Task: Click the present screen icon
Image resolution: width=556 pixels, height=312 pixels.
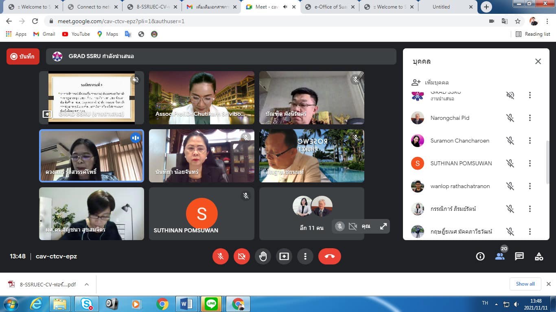Action: (x=284, y=256)
